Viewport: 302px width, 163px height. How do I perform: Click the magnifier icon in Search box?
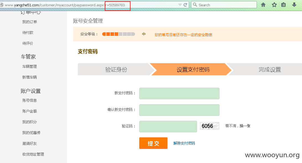(x=195, y=5)
